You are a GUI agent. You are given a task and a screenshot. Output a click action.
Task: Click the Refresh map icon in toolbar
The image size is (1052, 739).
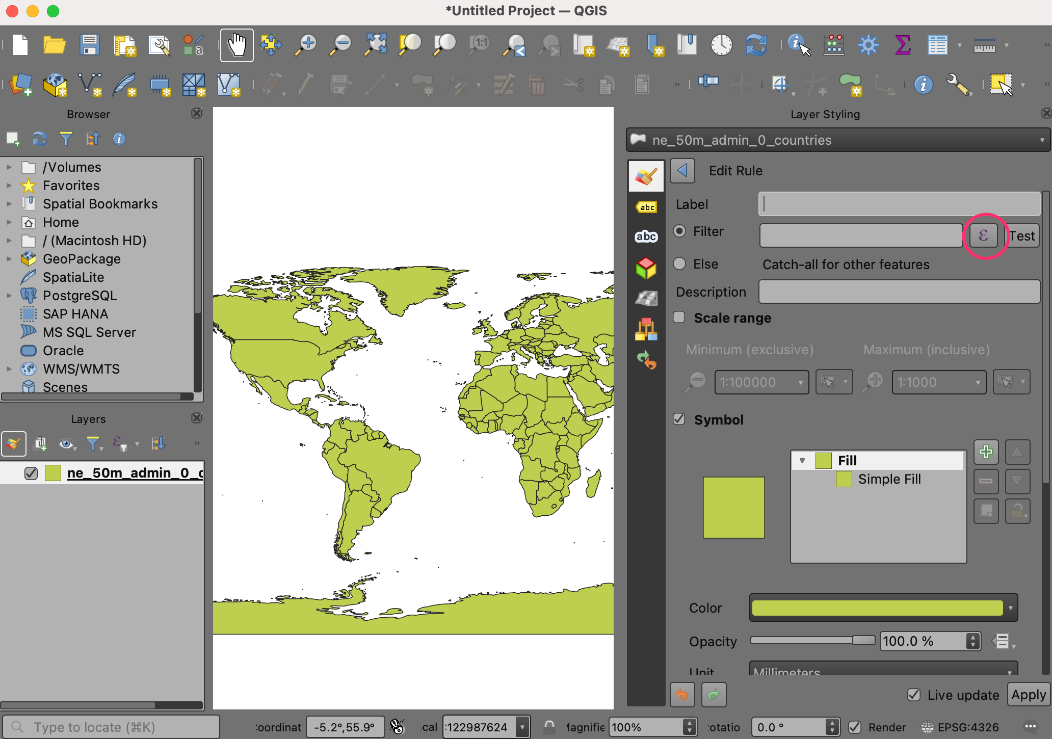click(756, 45)
